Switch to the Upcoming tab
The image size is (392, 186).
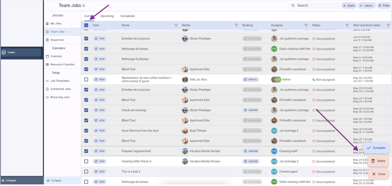click(107, 16)
